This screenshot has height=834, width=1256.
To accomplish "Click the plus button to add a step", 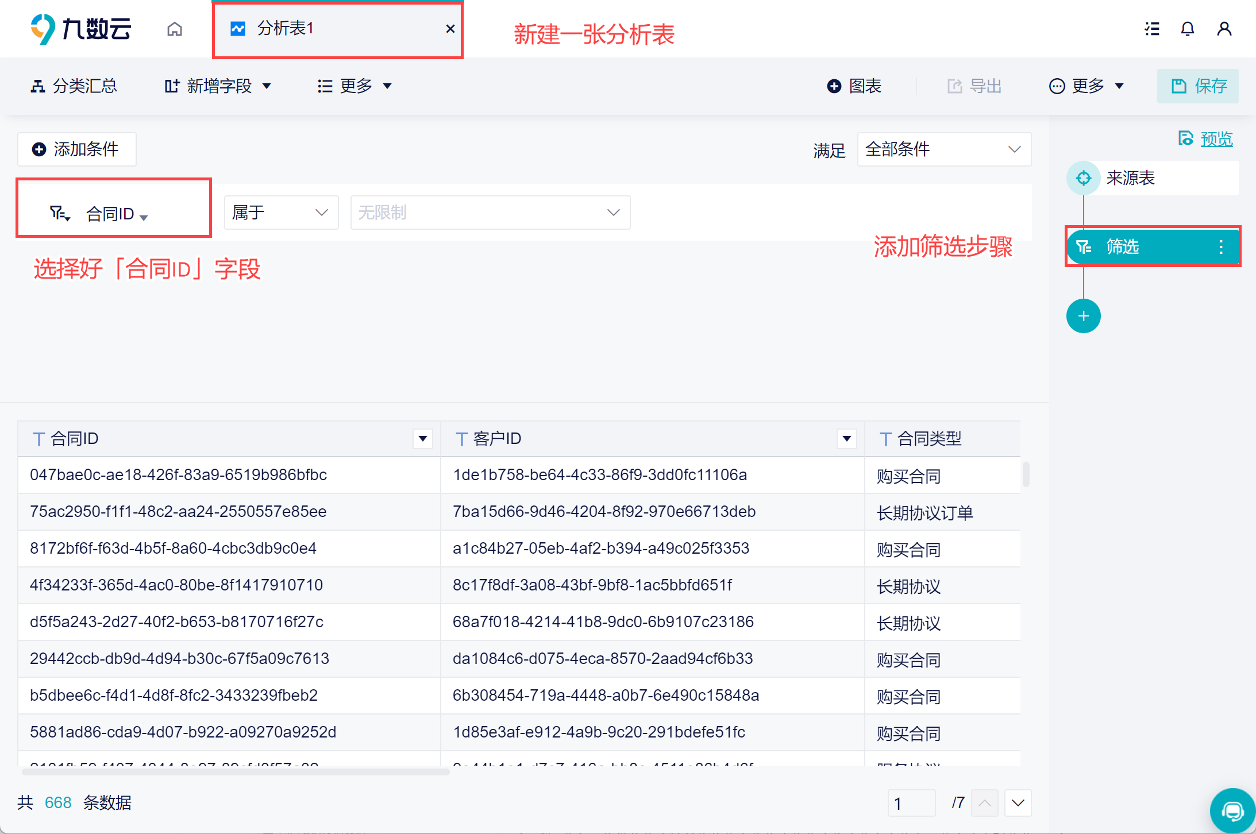I will pos(1083,316).
